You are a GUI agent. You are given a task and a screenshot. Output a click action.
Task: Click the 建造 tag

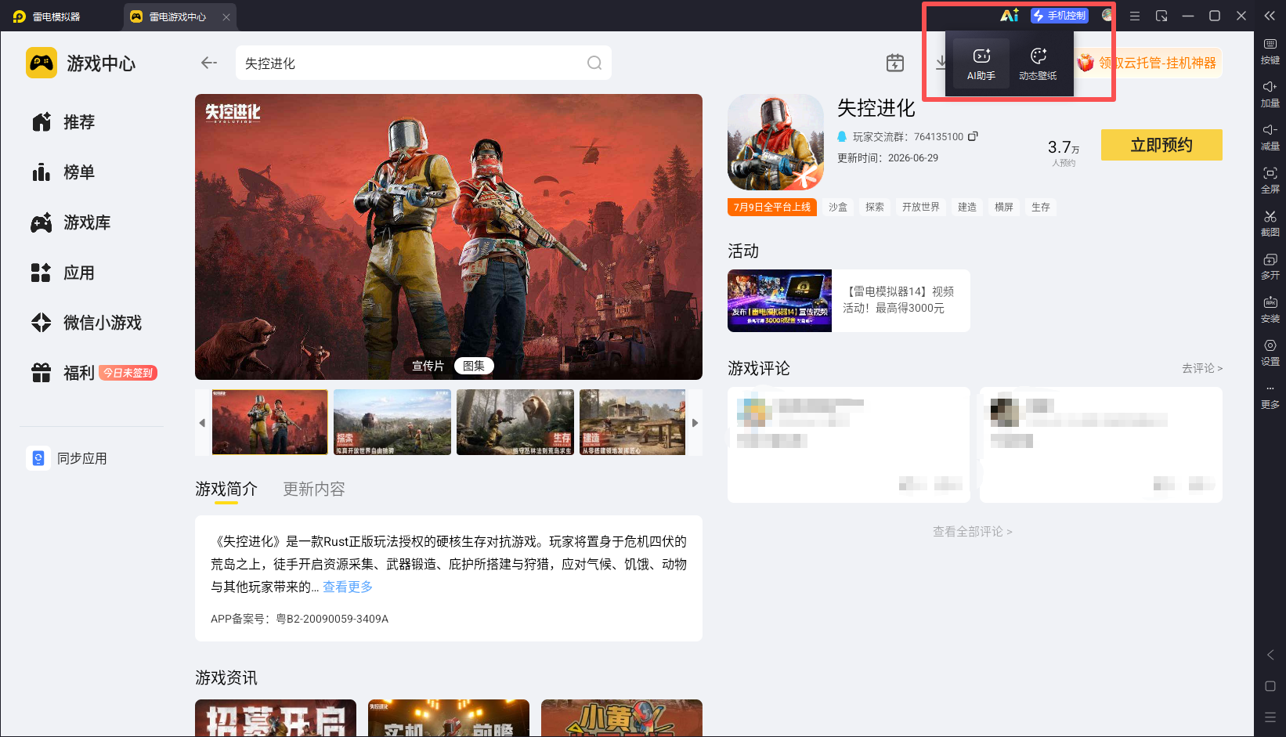(967, 207)
